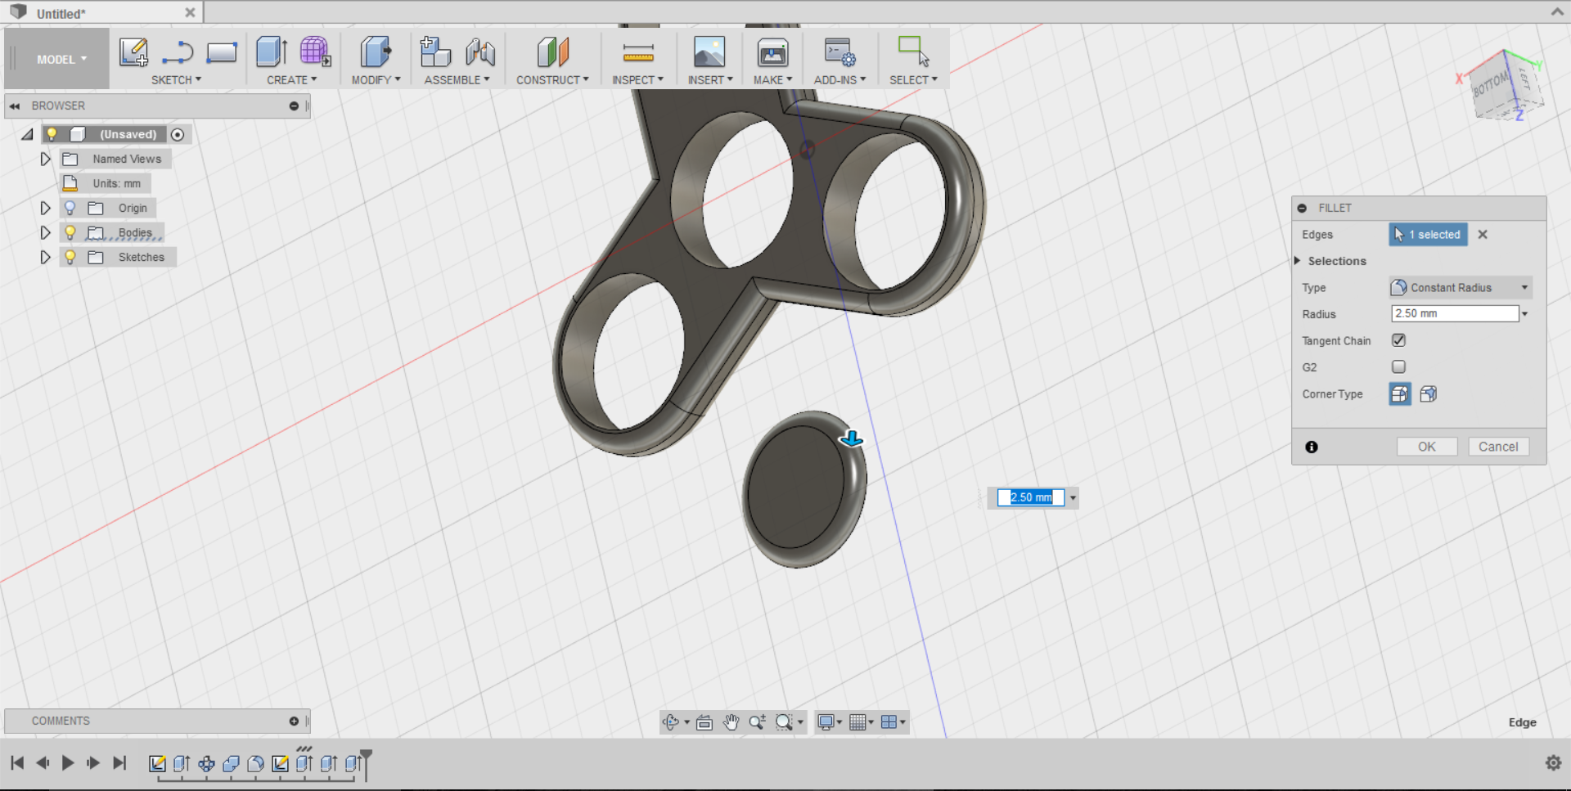This screenshot has height=791, width=1571.
Task: Click the blue fillet radius arrow manipulator
Action: (851, 438)
